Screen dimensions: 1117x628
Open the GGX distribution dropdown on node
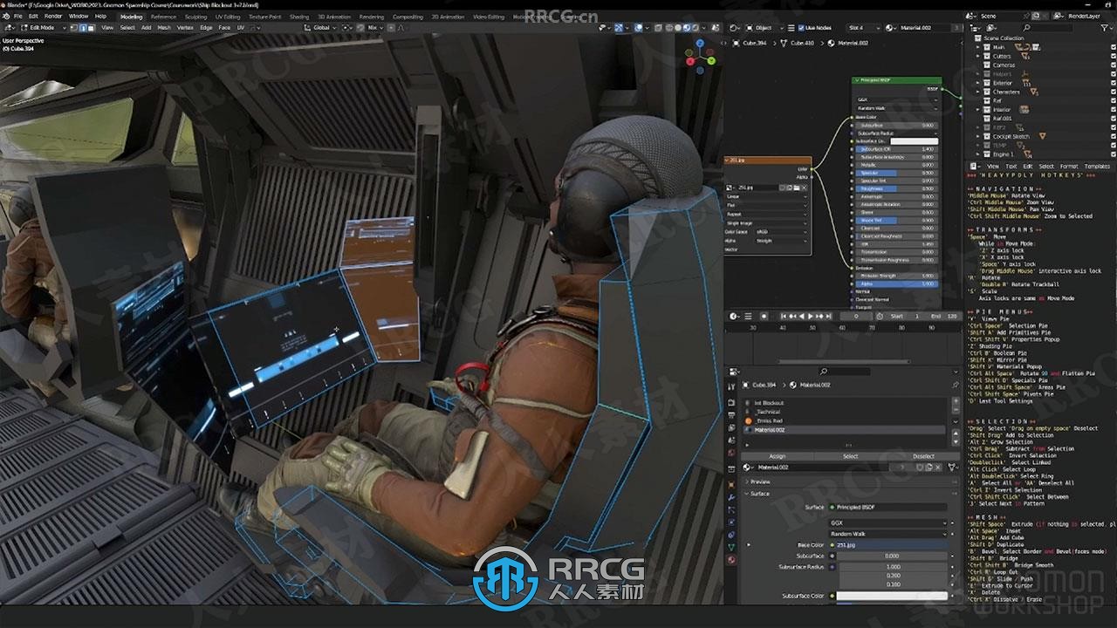click(x=896, y=99)
